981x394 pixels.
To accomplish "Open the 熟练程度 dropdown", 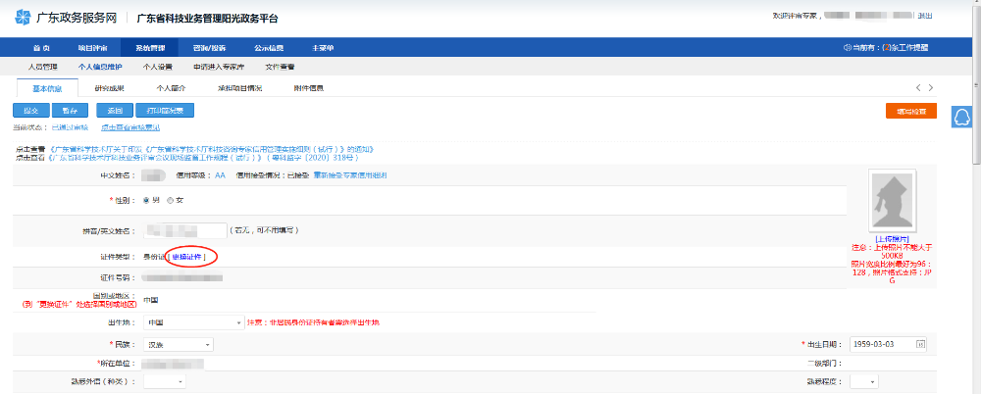I will click(864, 381).
